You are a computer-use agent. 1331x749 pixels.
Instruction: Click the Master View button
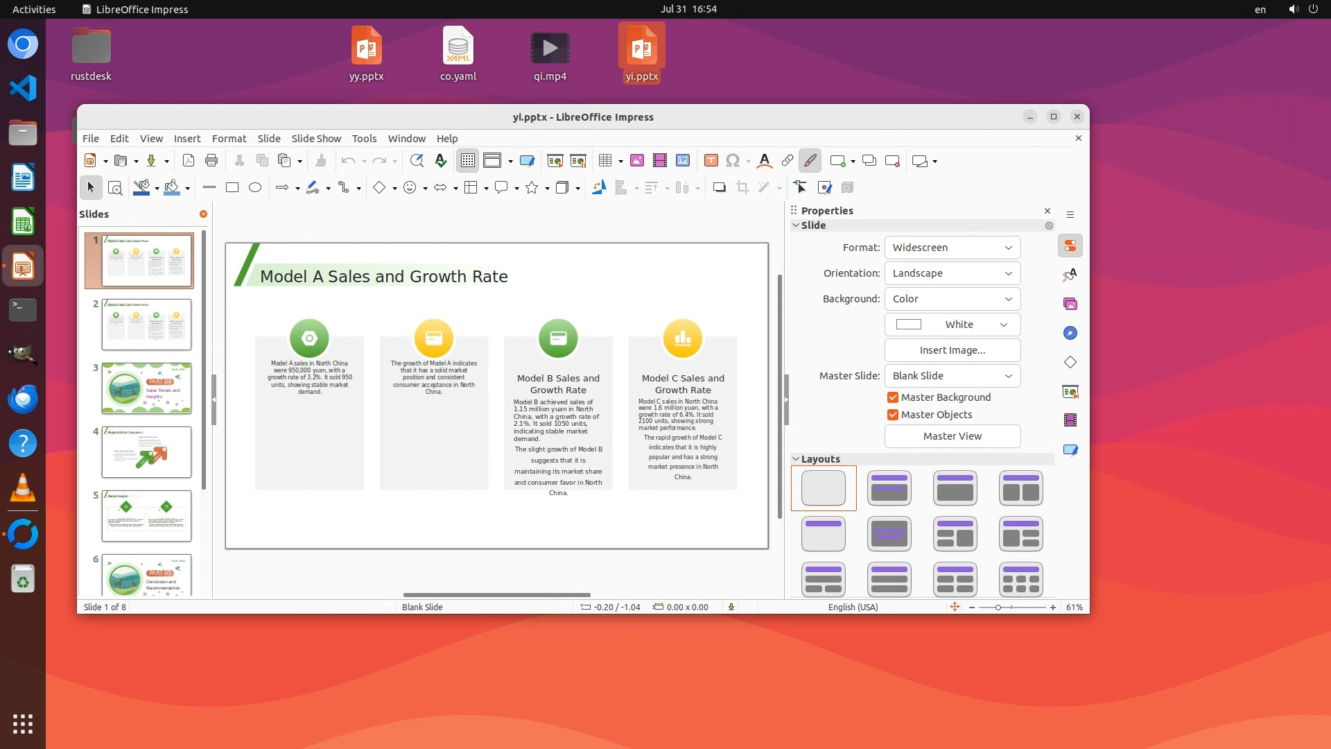(x=952, y=436)
